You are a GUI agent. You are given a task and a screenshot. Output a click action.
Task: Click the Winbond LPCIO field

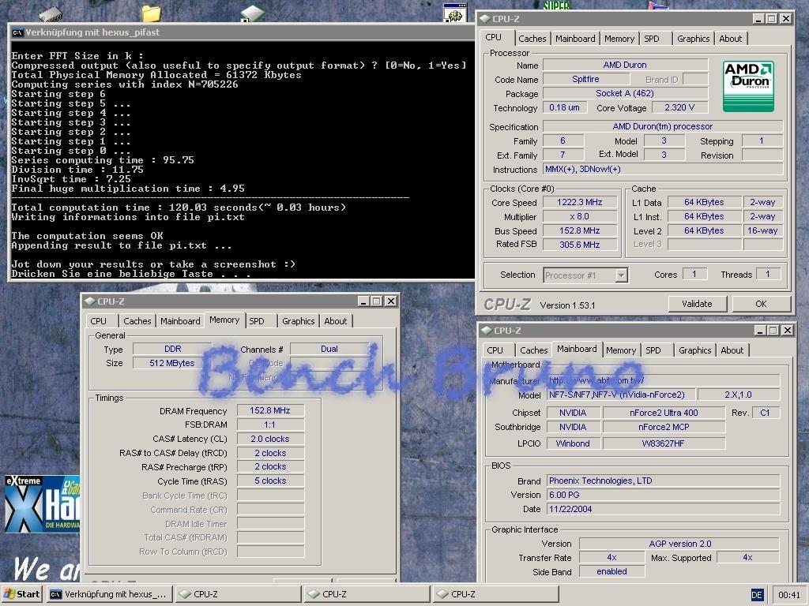[x=573, y=443]
